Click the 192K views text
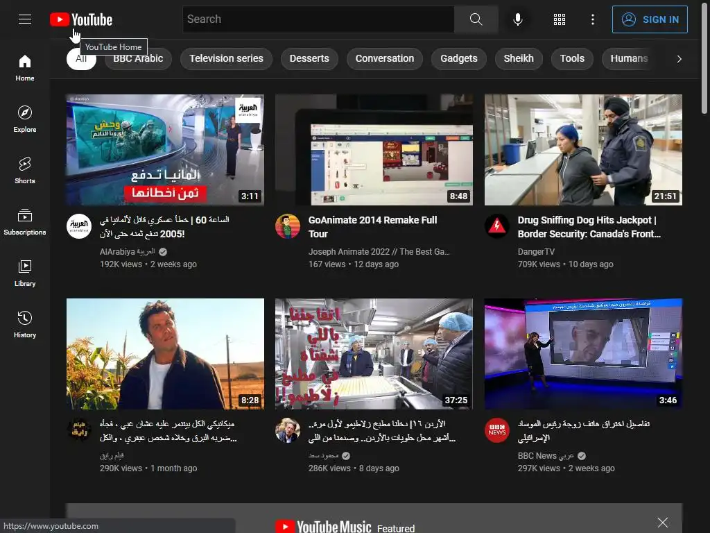 coord(121,264)
